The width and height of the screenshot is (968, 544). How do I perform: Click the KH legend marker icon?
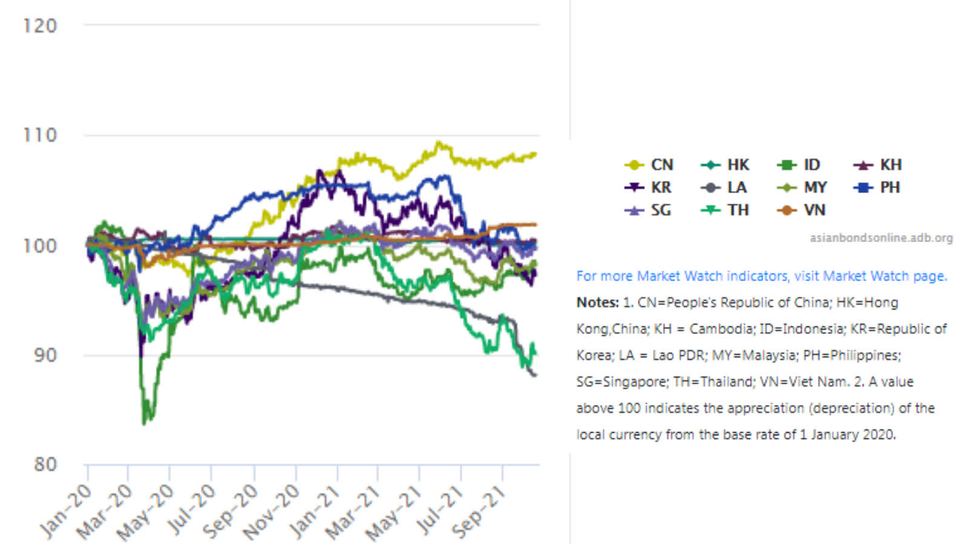(x=863, y=164)
